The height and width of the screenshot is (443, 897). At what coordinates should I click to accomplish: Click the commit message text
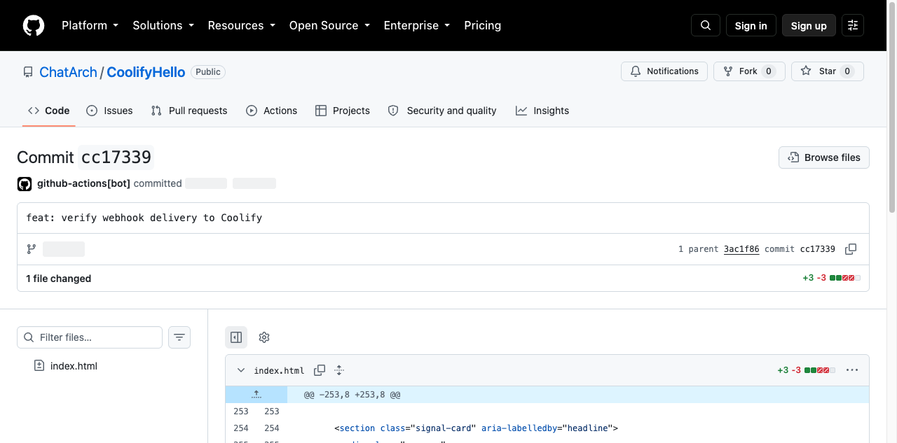click(144, 218)
